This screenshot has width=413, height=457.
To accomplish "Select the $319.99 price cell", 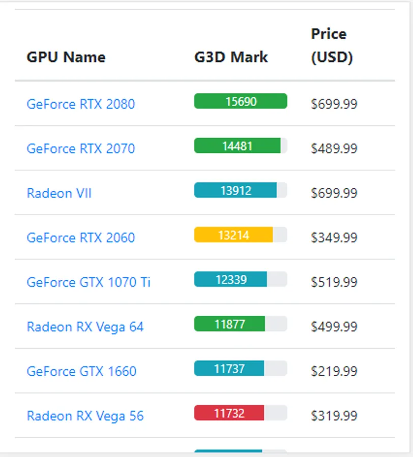I will (334, 416).
